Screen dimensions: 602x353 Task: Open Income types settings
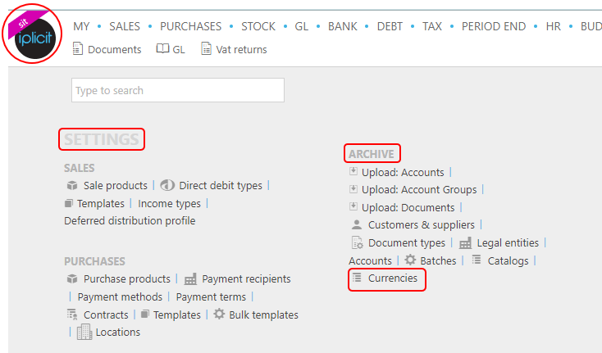pyautogui.click(x=169, y=203)
